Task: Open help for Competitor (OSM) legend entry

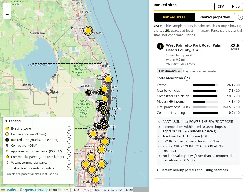Action: point(69,145)
